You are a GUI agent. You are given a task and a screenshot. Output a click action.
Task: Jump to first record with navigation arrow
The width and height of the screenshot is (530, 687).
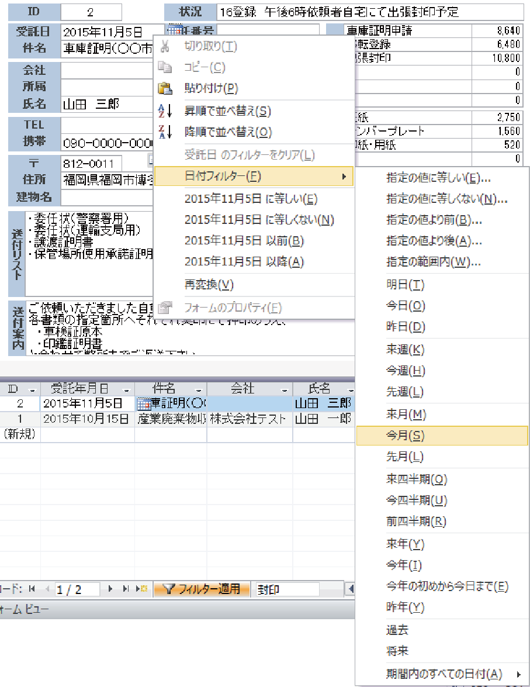(32, 589)
